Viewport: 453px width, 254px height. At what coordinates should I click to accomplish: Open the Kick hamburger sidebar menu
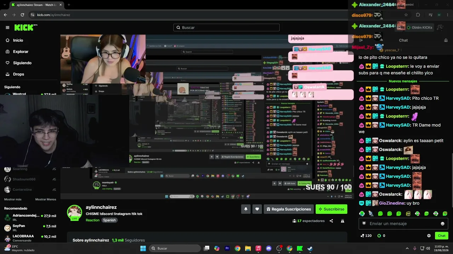pyautogui.click(x=7, y=28)
